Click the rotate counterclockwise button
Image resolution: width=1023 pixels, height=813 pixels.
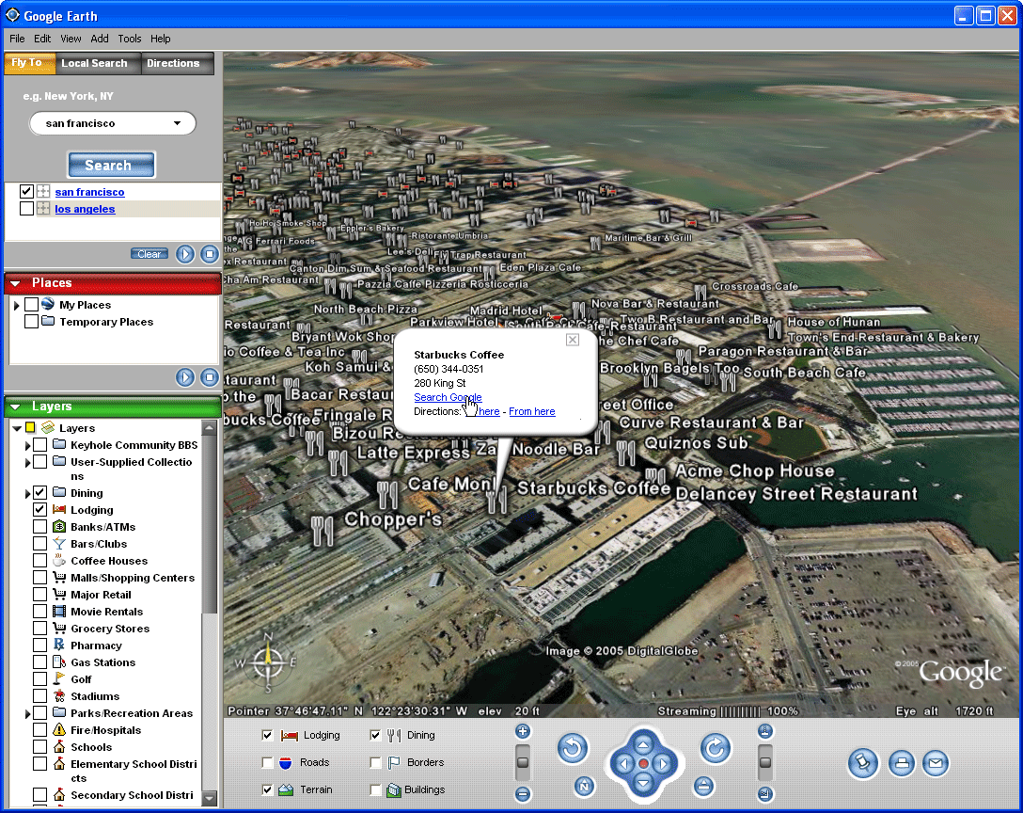tap(573, 749)
